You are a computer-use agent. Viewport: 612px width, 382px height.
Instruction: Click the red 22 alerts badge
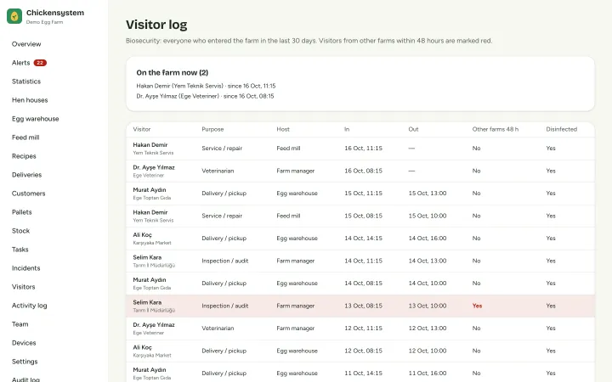click(40, 63)
